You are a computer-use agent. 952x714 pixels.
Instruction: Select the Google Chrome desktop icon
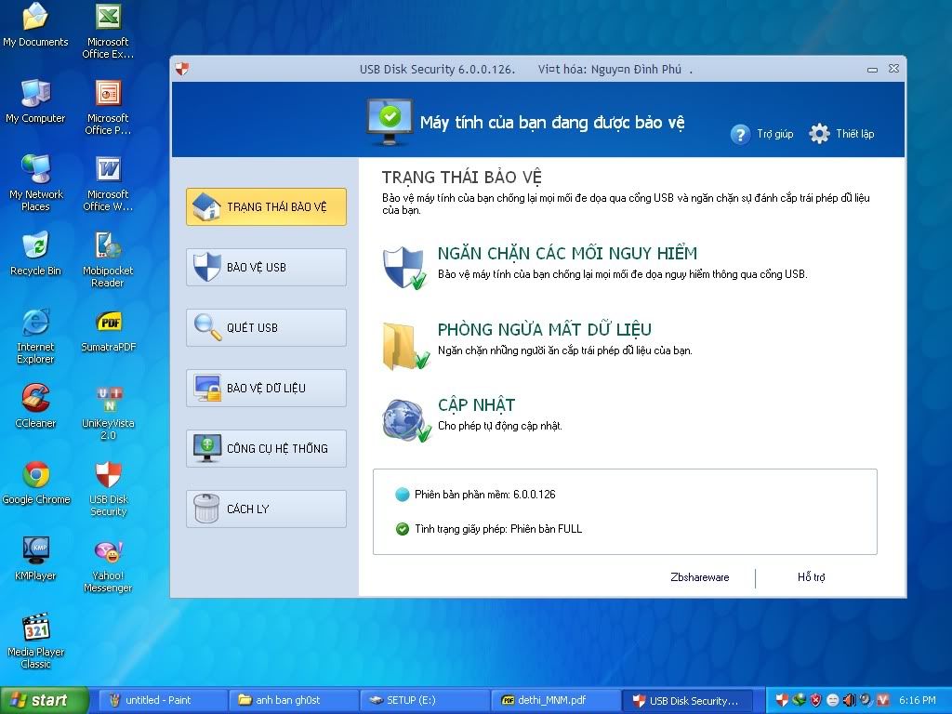point(36,483)
